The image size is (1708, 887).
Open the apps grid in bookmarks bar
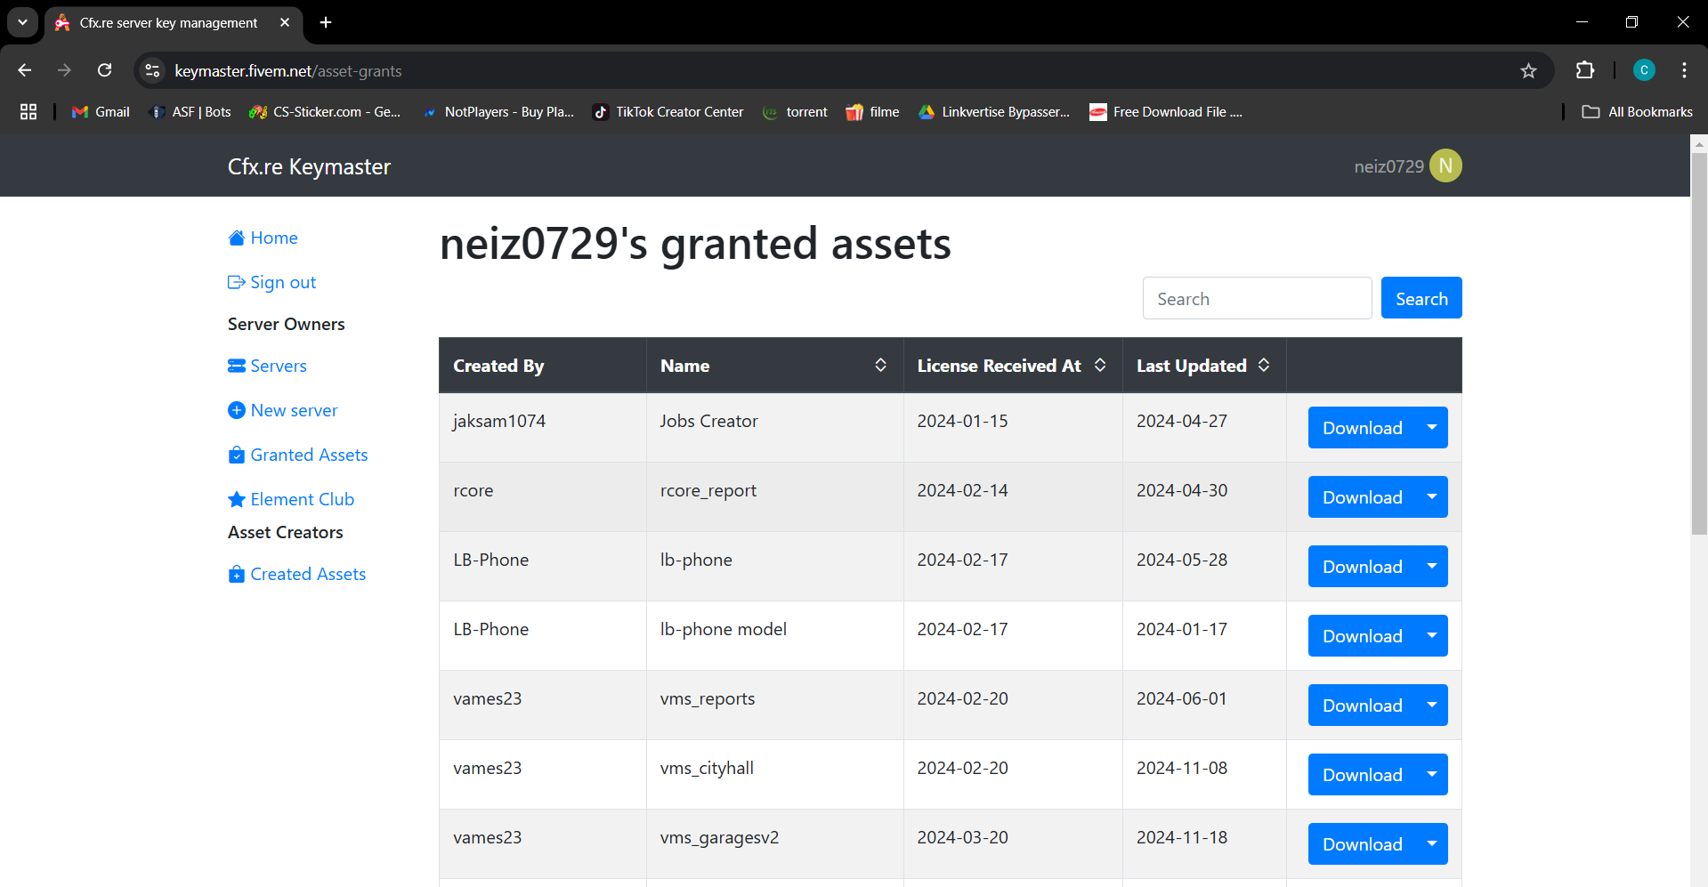pyautogui.click(x=28, y=111)
